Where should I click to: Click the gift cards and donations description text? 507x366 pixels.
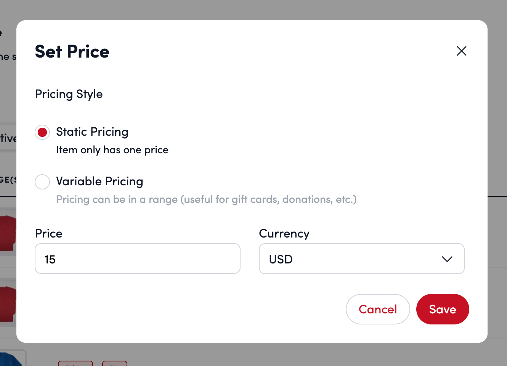pyautogui.click(x=206, y=199)
